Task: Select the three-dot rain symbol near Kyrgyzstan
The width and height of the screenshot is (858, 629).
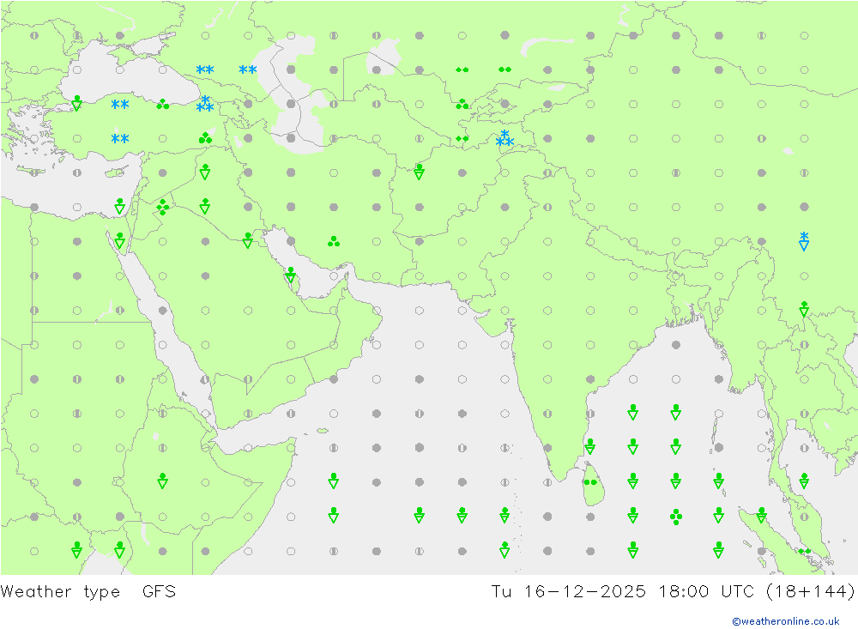Action: pos(462,104)
